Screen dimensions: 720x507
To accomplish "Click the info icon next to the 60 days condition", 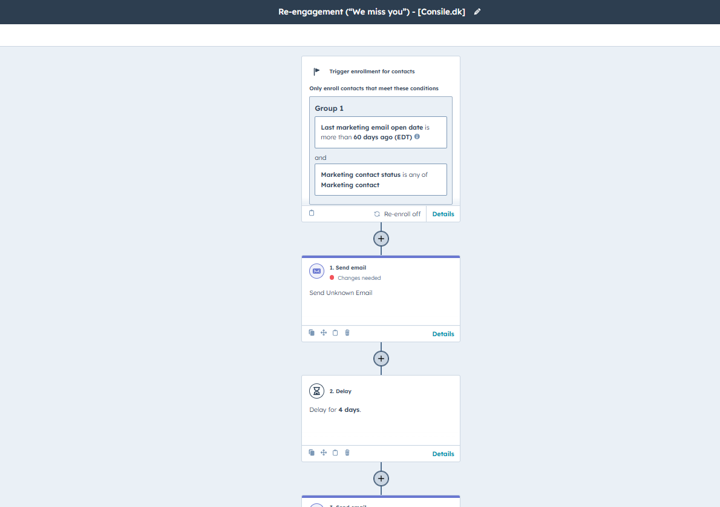I will click(x=417, y=137).
